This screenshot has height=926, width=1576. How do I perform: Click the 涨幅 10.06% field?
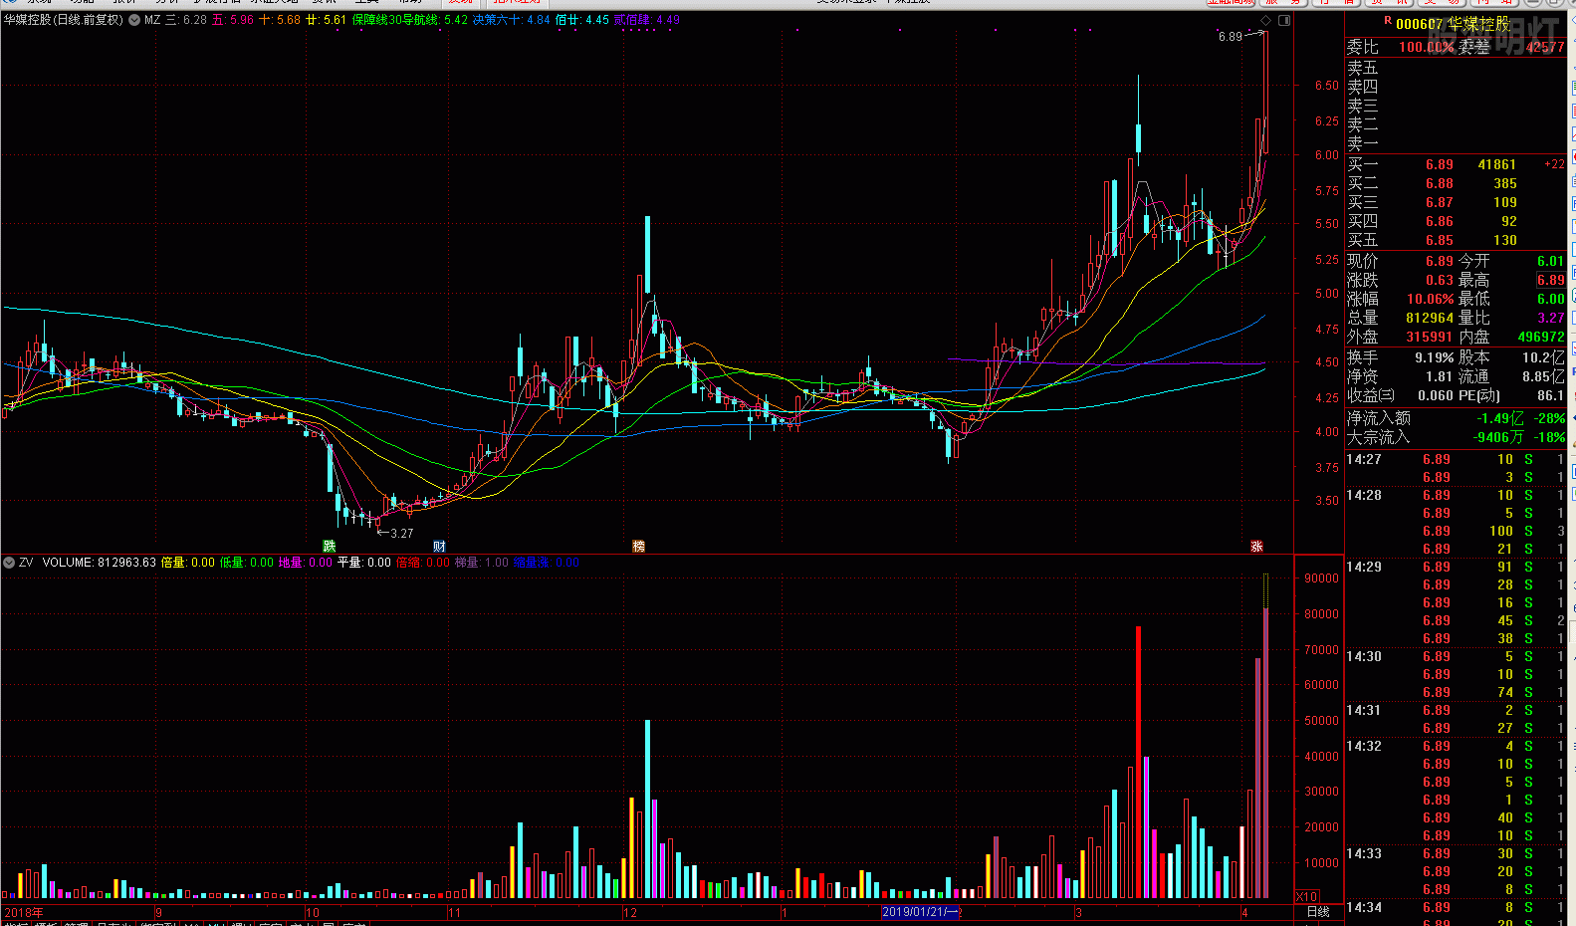[1401, 299]
